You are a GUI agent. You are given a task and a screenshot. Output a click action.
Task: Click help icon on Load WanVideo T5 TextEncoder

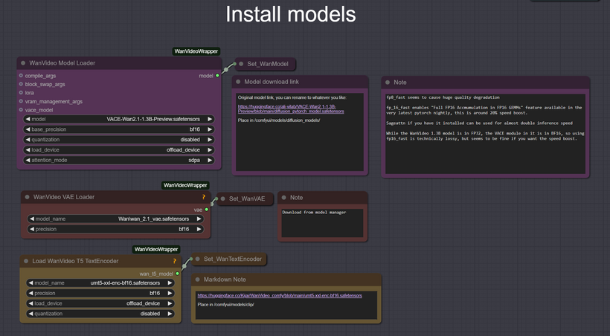175,261
